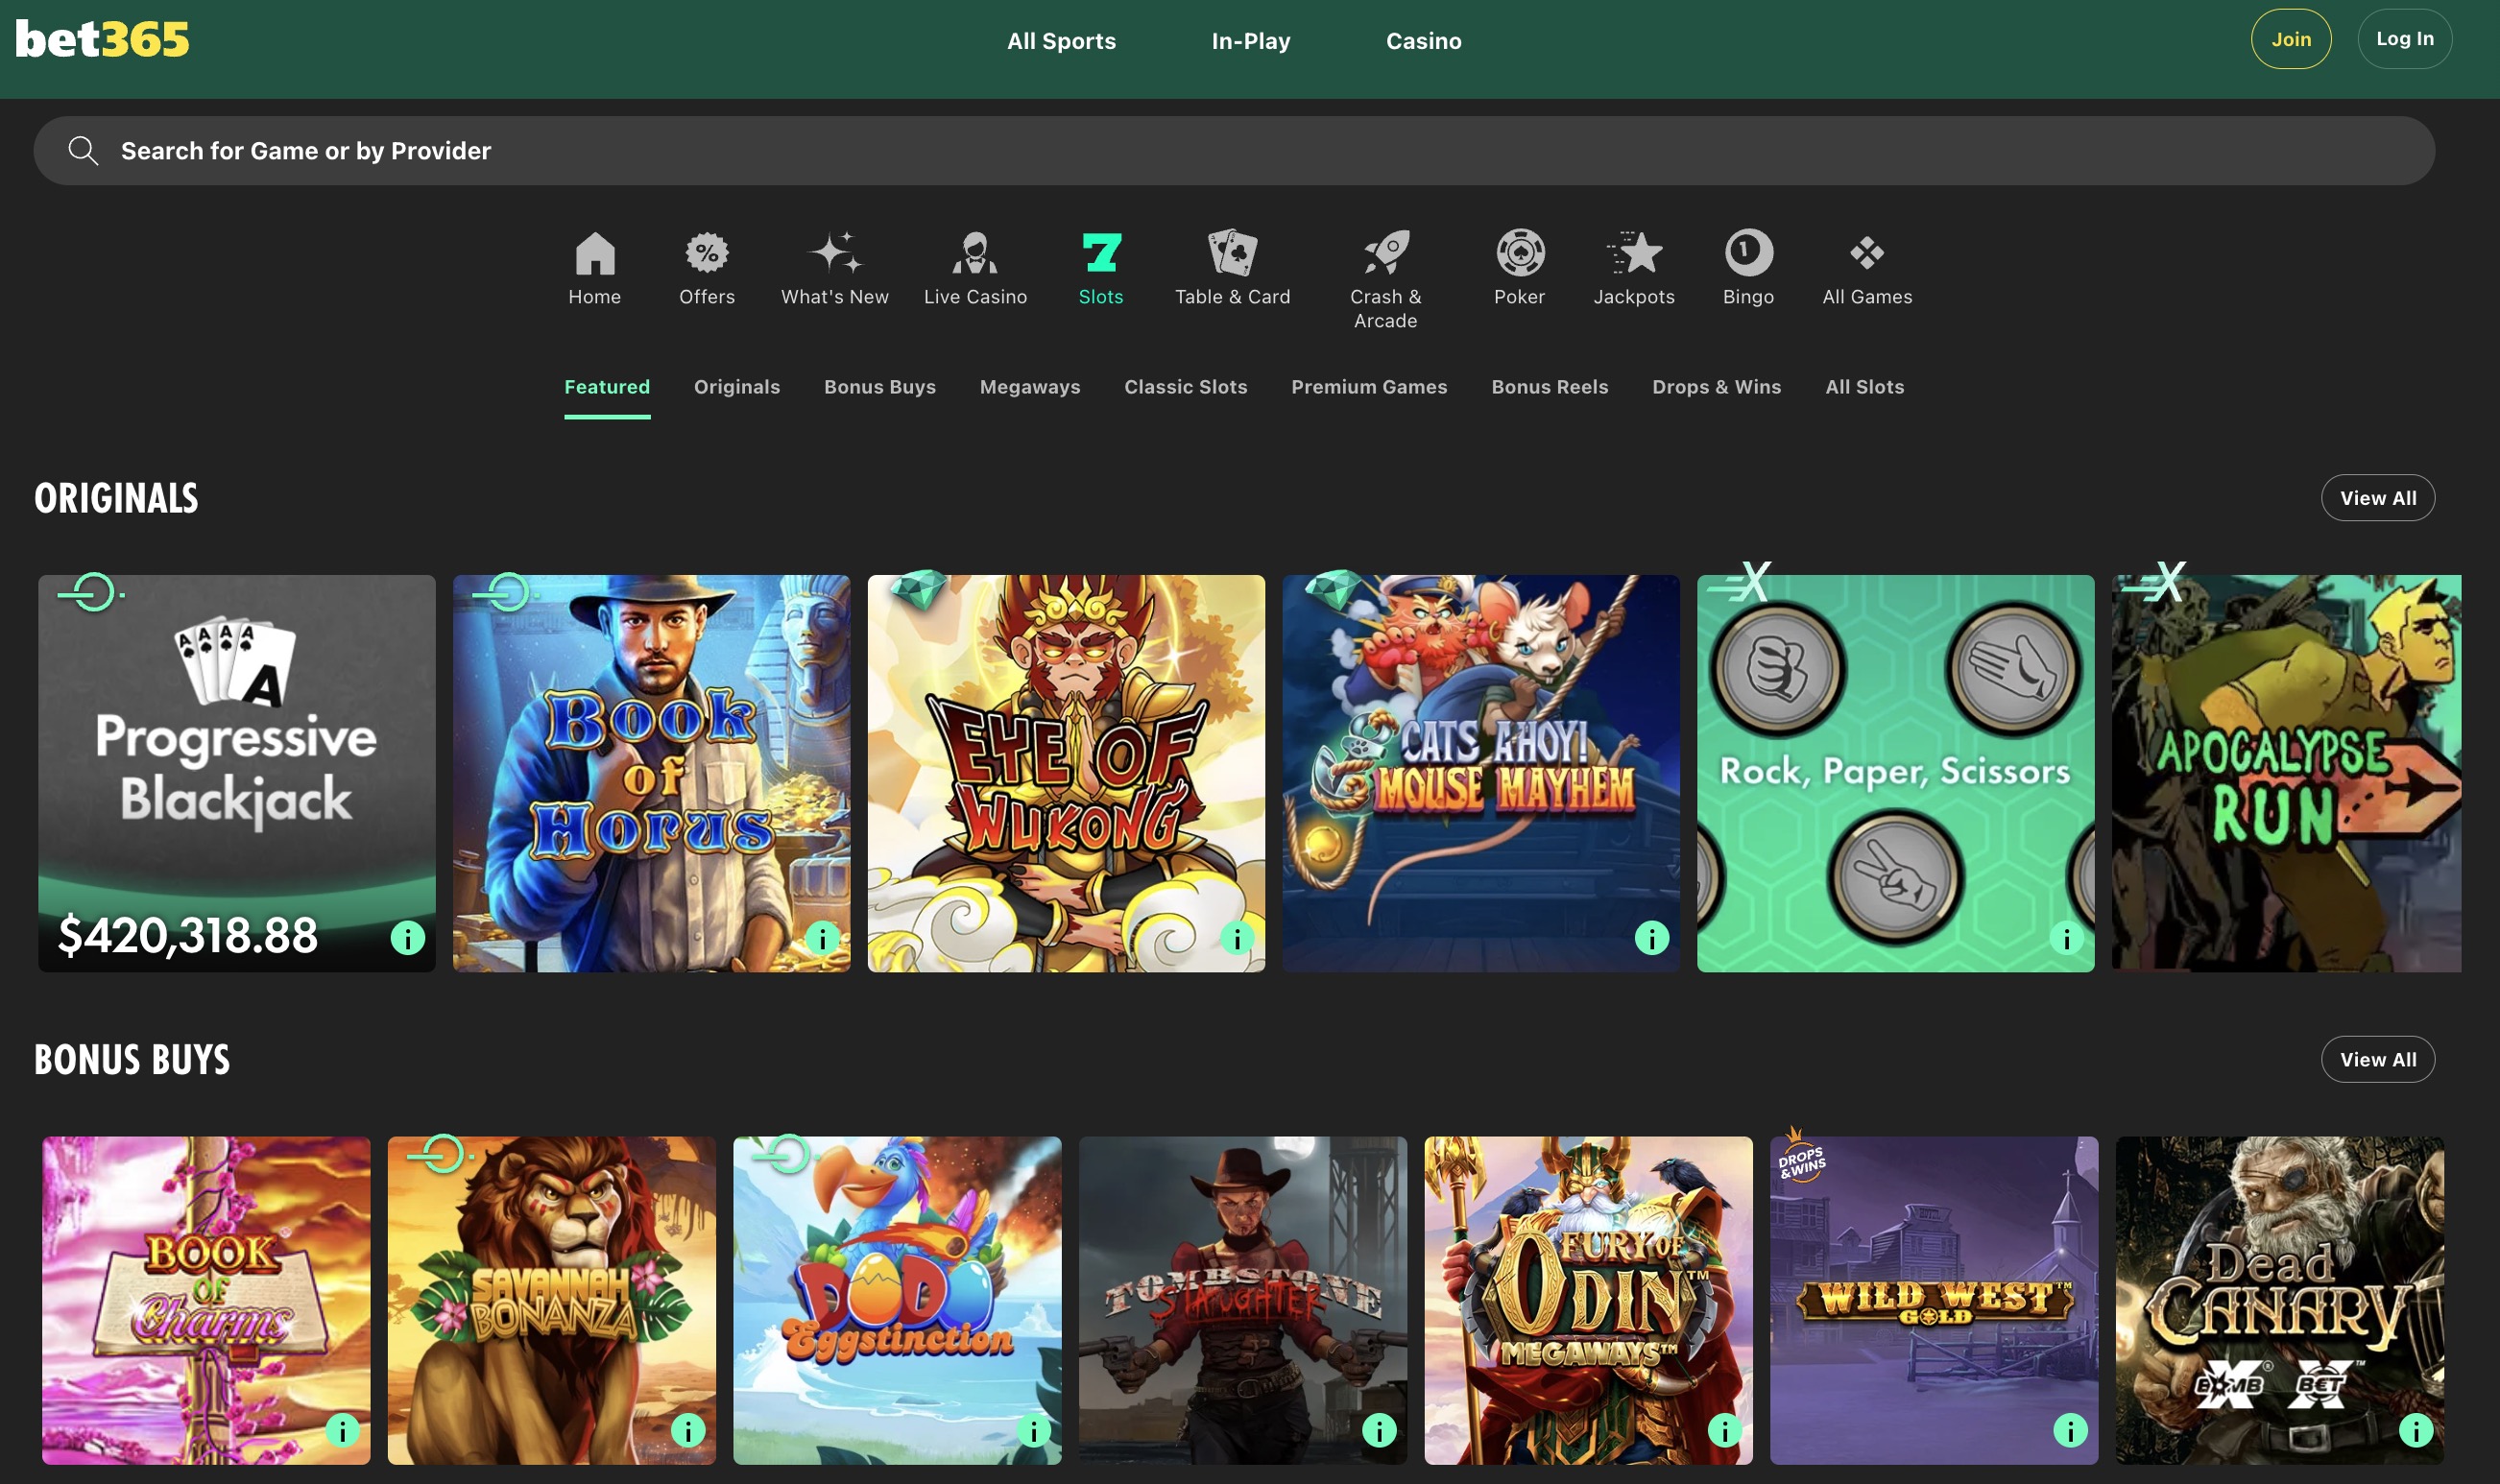Launch Dodo Eggstinction game tile

897,1300
